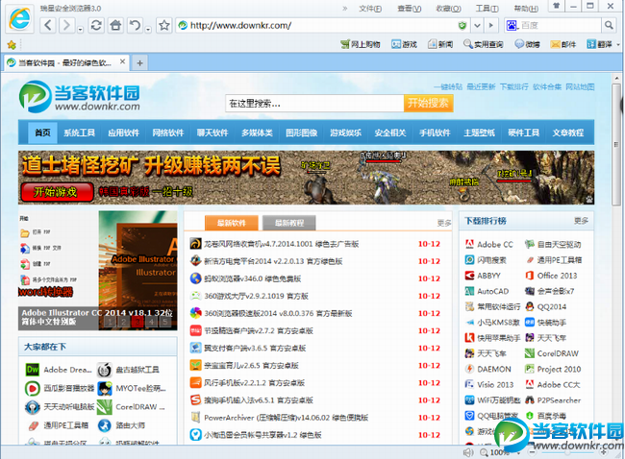Expand the 翻译 dropdown arrow
The width and height of the screenshot is (625, 459).
point(618,45)
